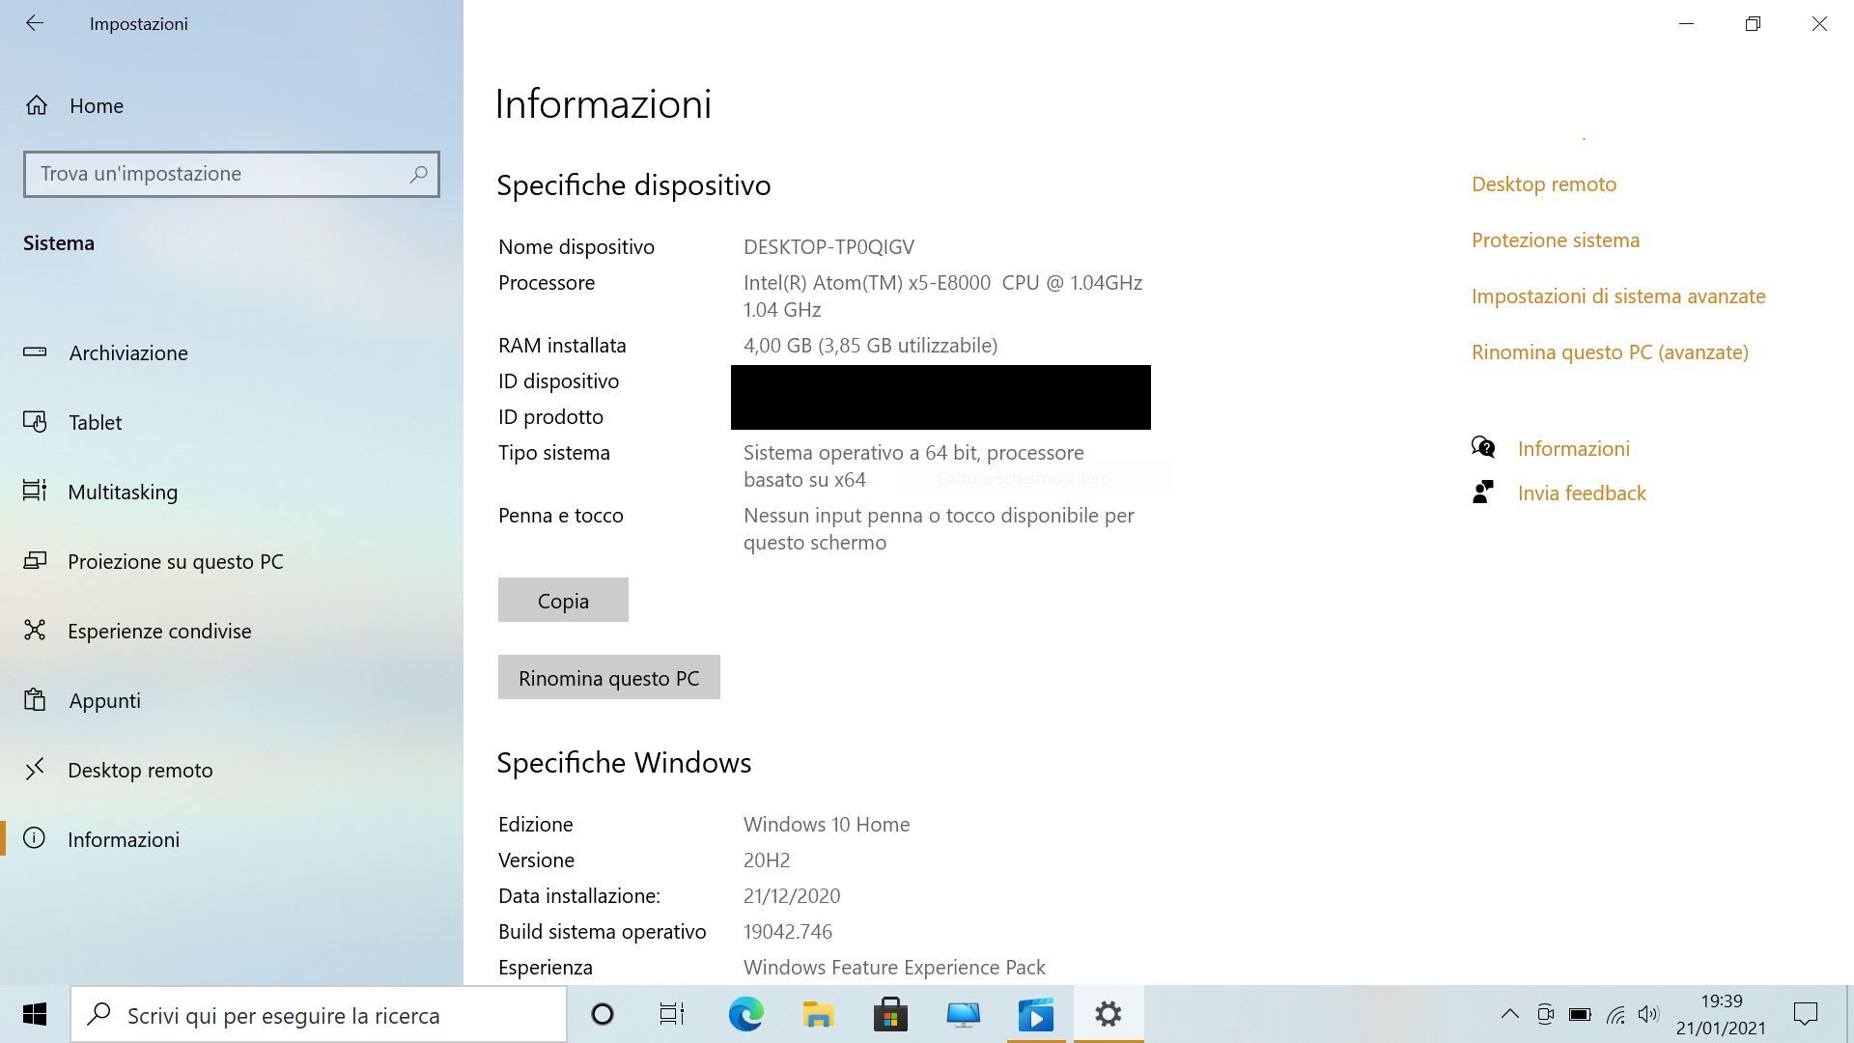Select build number 19042.746
Screen dimensions: 1854x1043
click(x=788, y=931)
